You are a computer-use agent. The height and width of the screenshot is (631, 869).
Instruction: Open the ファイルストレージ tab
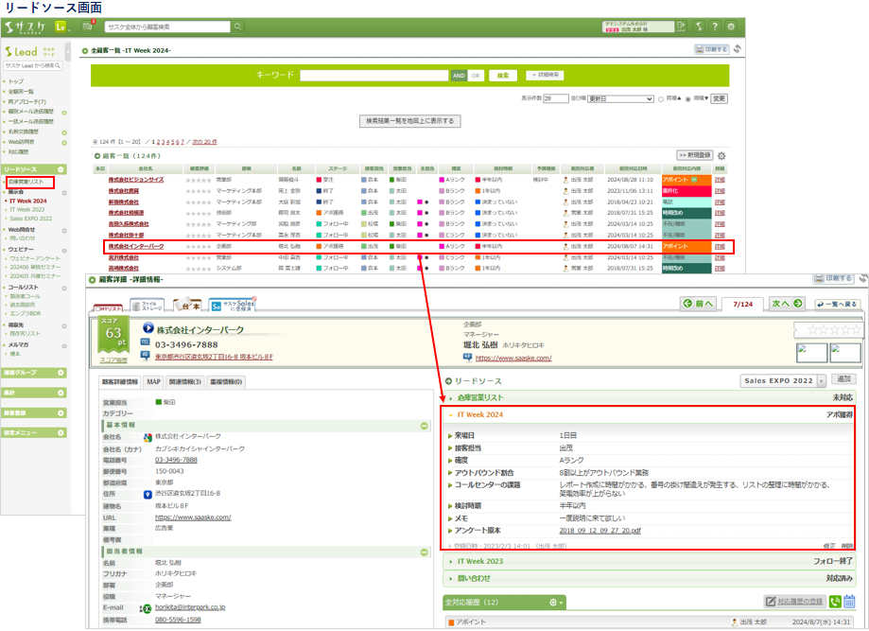tap(147, 305)
